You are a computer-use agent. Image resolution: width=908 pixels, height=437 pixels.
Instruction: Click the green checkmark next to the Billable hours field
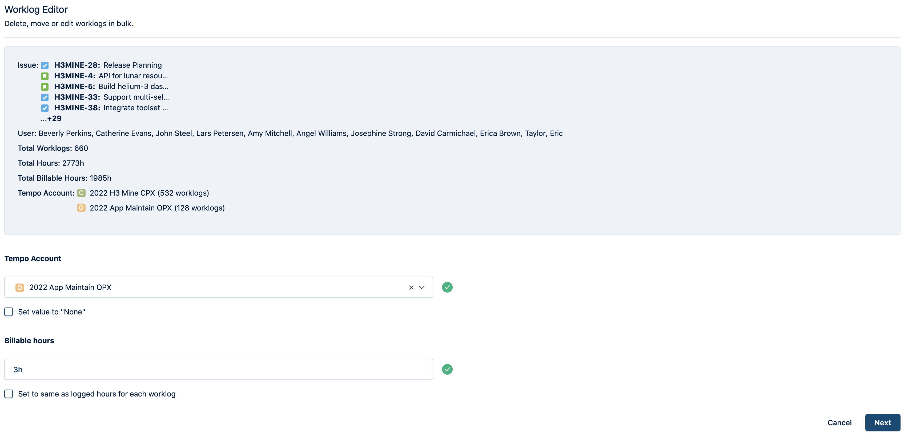click(x=447, y=369)
